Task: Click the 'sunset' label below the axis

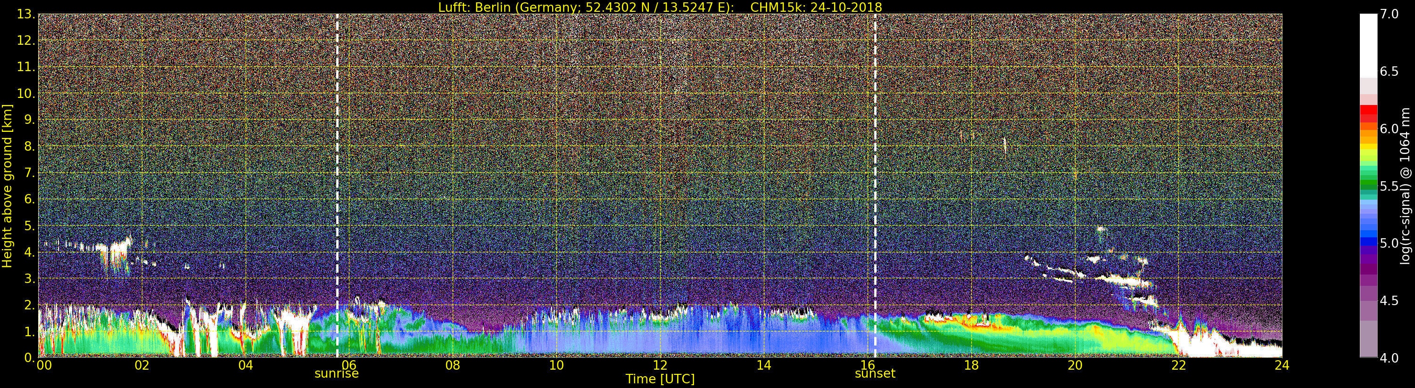Action: 875,373
